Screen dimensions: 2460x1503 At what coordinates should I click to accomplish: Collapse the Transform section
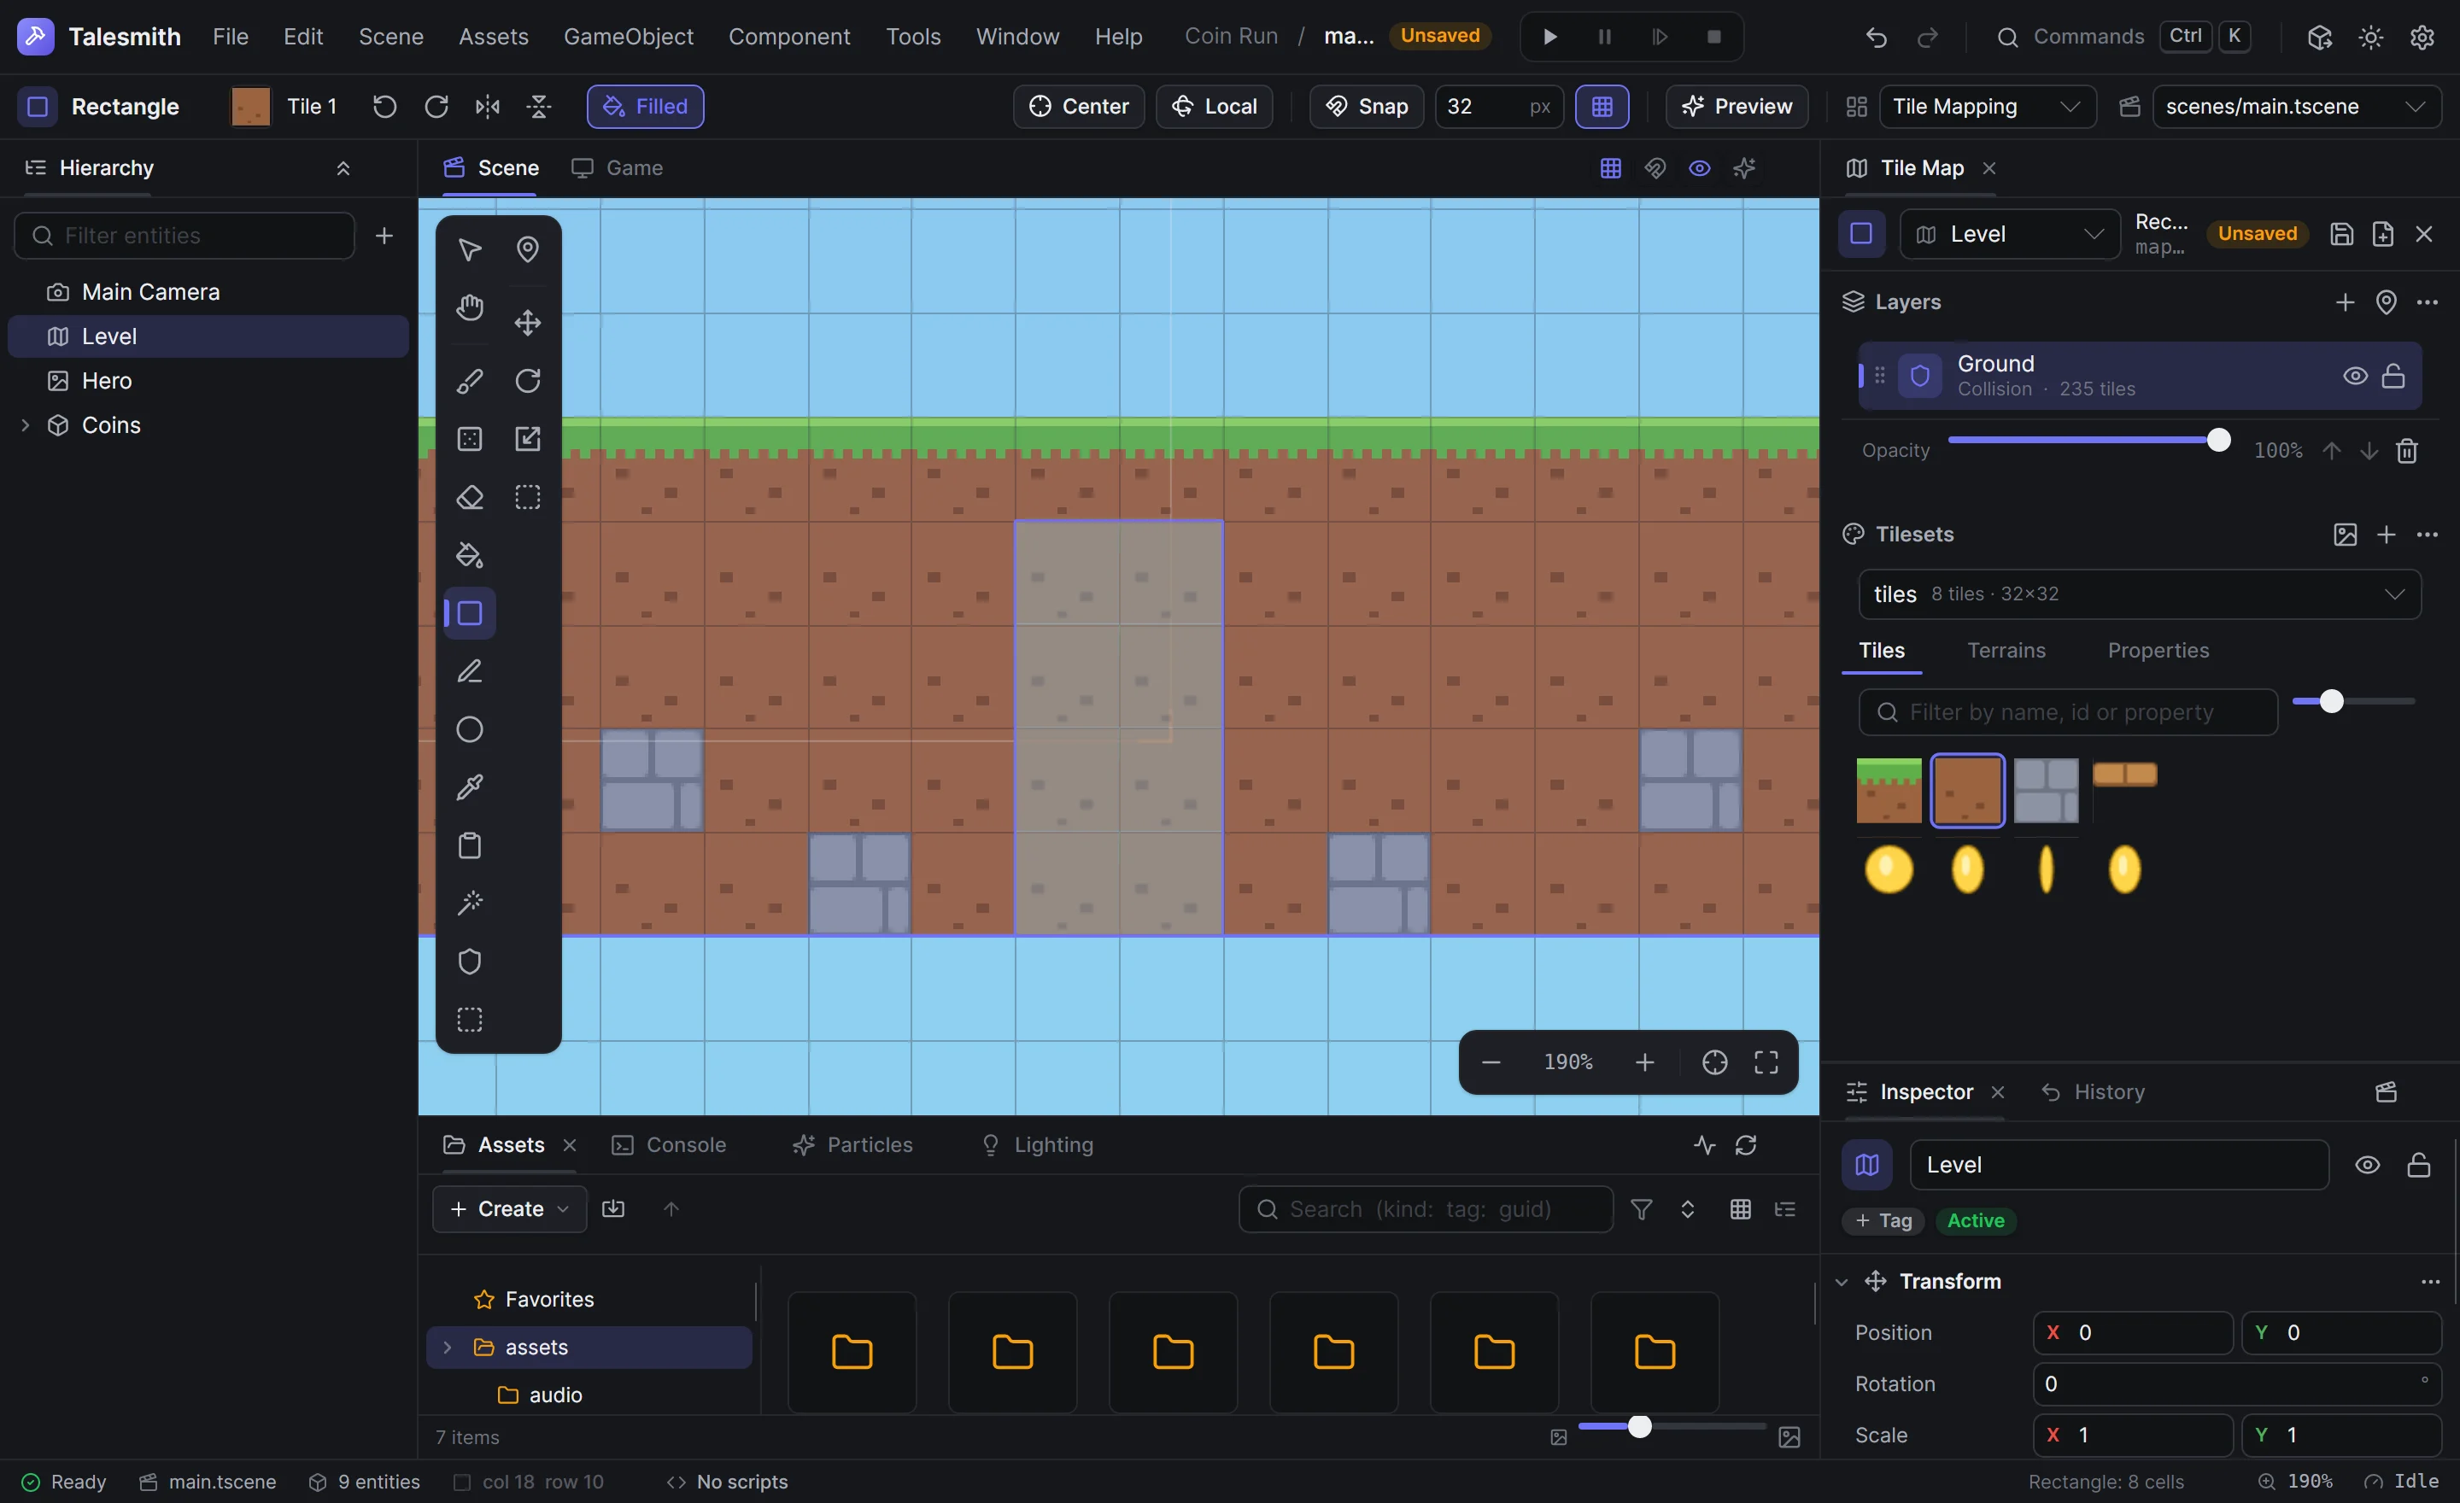[x=1841, y=1283]
